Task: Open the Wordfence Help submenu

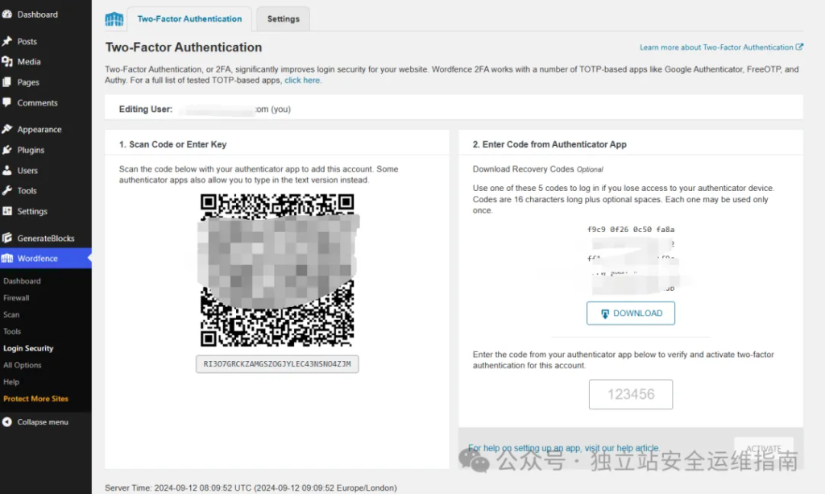Action: [x=11, y=382]
